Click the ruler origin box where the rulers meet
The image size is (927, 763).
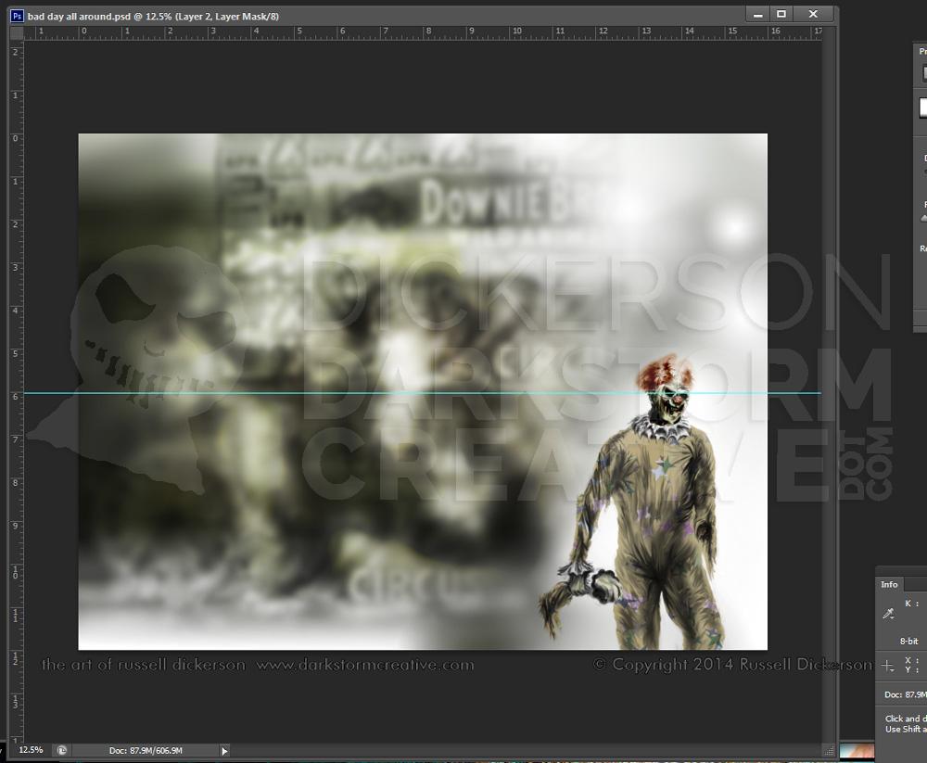pos(17,33)
